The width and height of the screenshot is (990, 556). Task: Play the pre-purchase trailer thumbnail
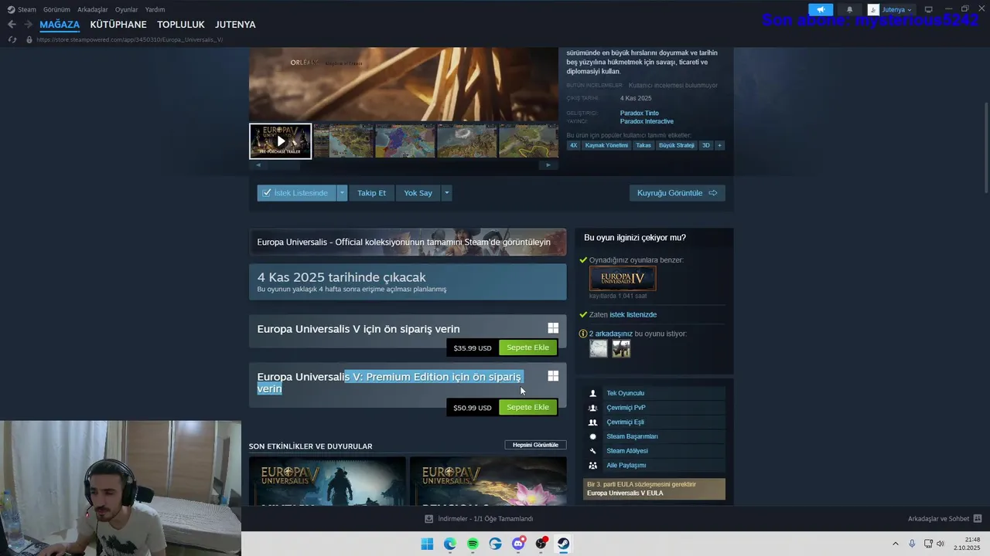point(281,141)
